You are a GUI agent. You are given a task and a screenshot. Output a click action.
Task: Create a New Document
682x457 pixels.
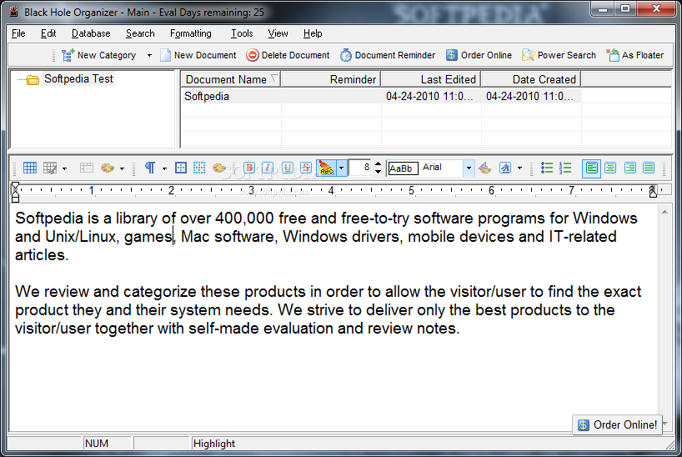(x=198, y=55)
